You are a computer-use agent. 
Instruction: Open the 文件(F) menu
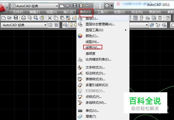click(x=18, y=12)
